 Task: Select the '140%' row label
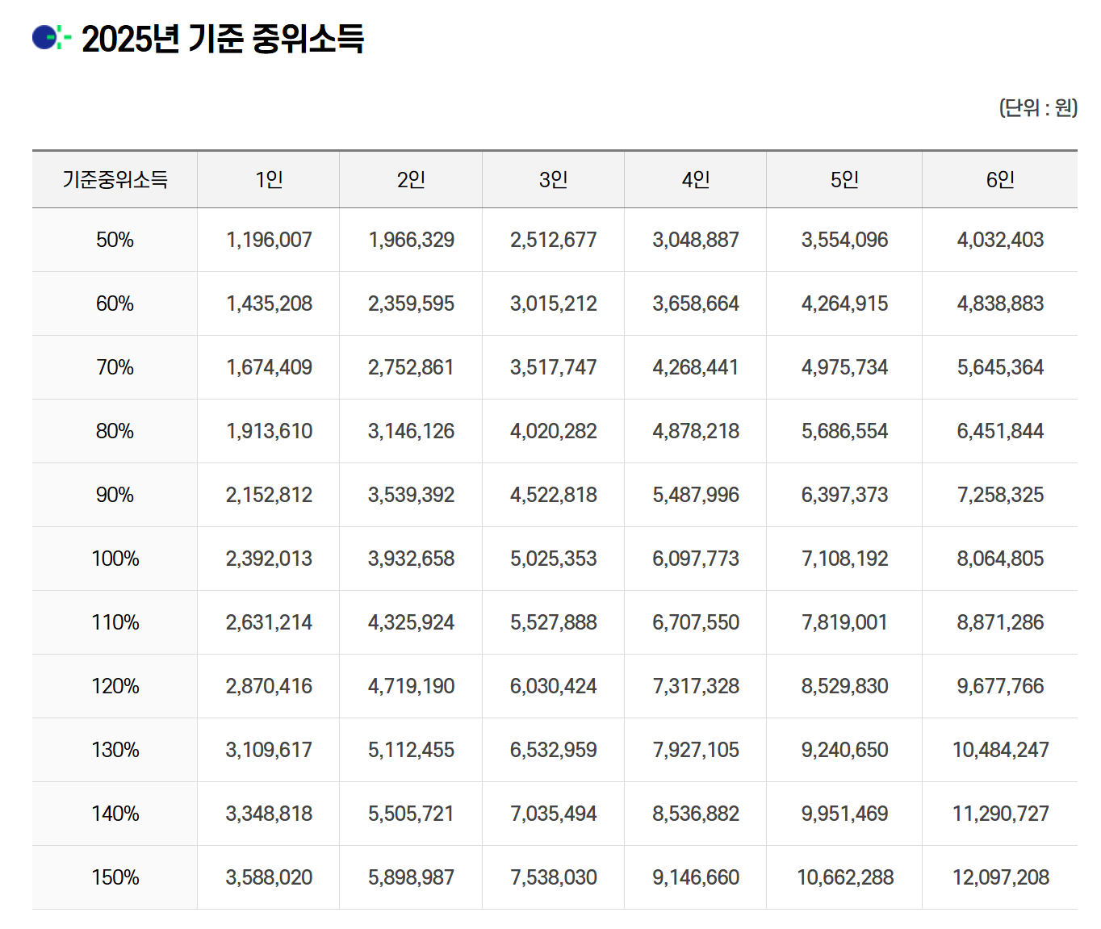pos(115,814)
